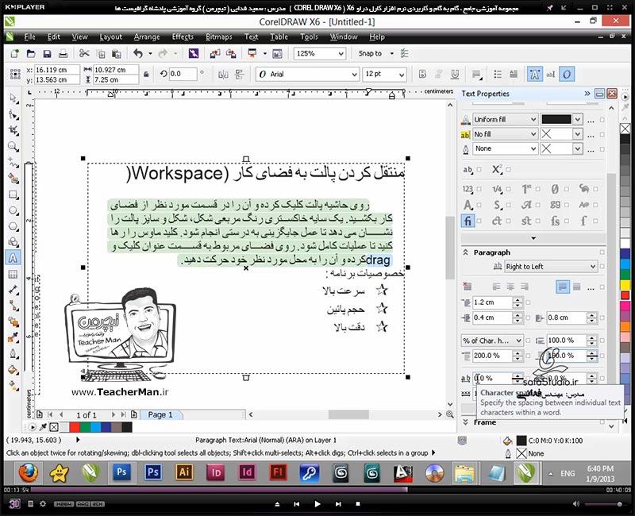This screenshot has width=635, height=516.
Task: Click the Export icon
Action: 231,53
